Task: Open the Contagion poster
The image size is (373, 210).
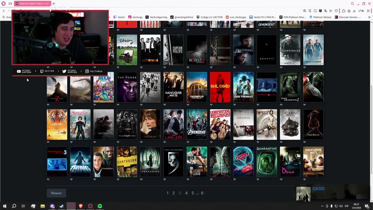Action: [x=127, y=162]
